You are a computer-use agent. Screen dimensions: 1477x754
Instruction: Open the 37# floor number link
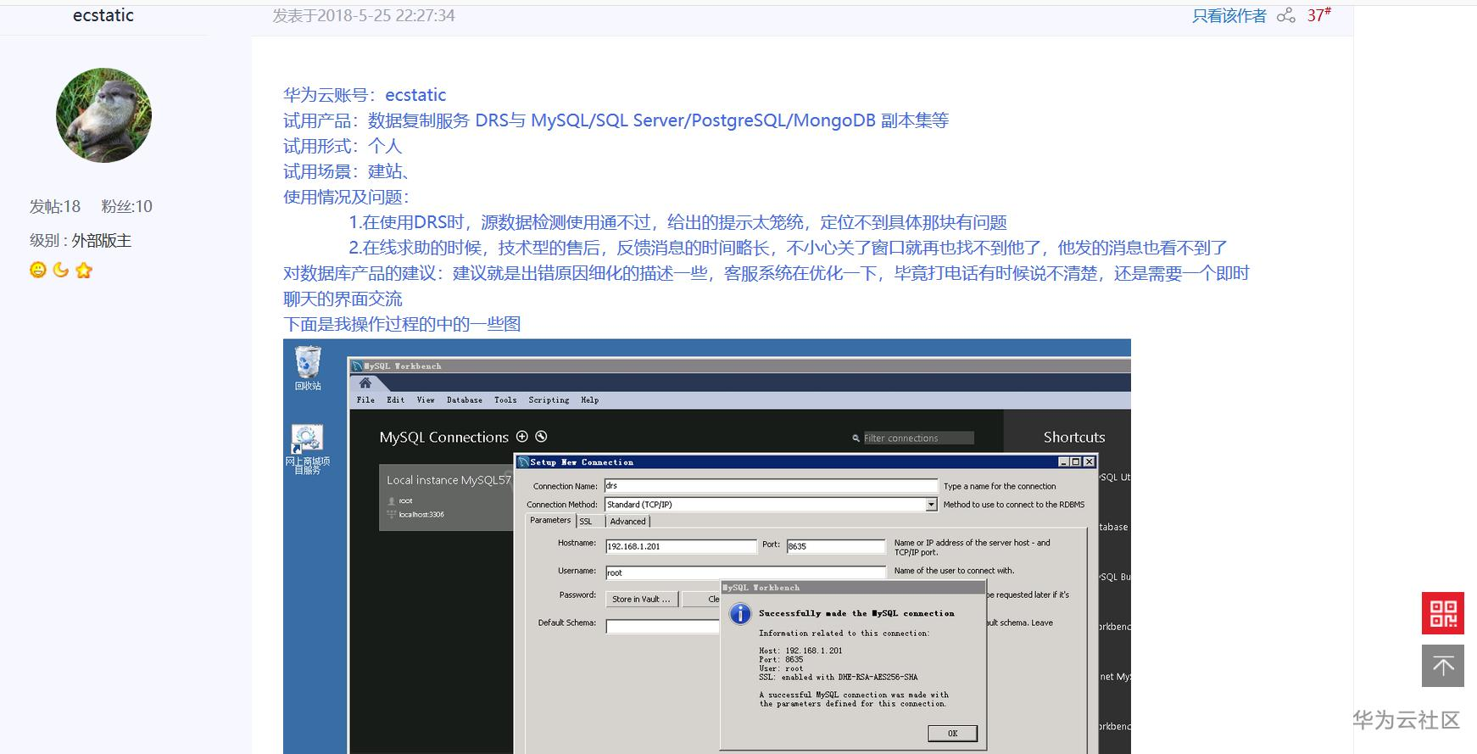tap(1319, 14)
